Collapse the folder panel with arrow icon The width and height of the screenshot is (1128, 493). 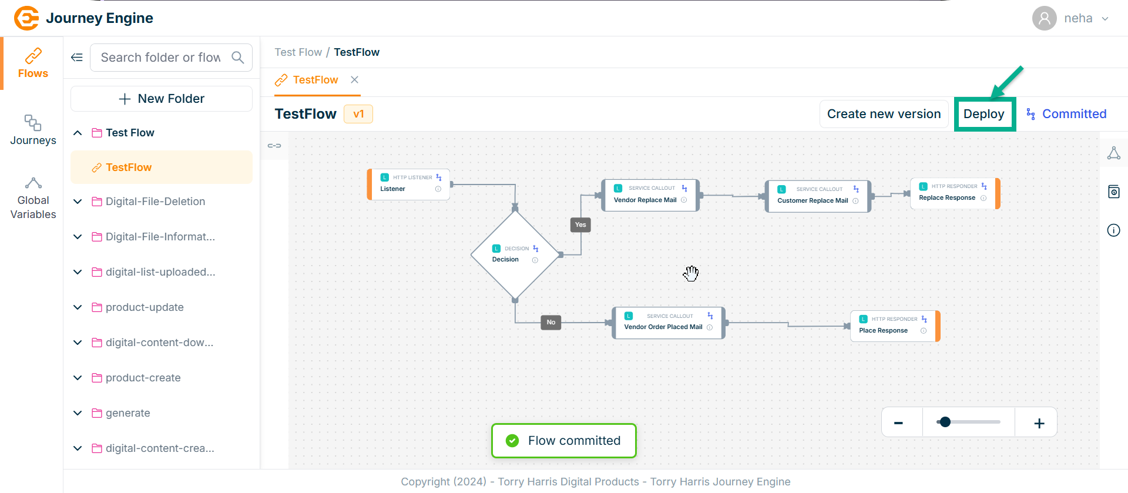coord(77,58)
